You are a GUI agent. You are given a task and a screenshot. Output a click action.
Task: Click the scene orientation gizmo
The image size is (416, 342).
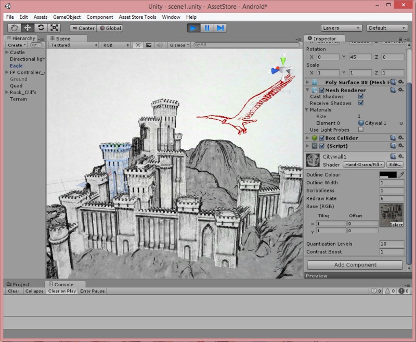click(x=282, y=70)
